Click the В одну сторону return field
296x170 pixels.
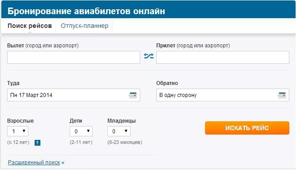pyautogui.click(x=223, y=95)
